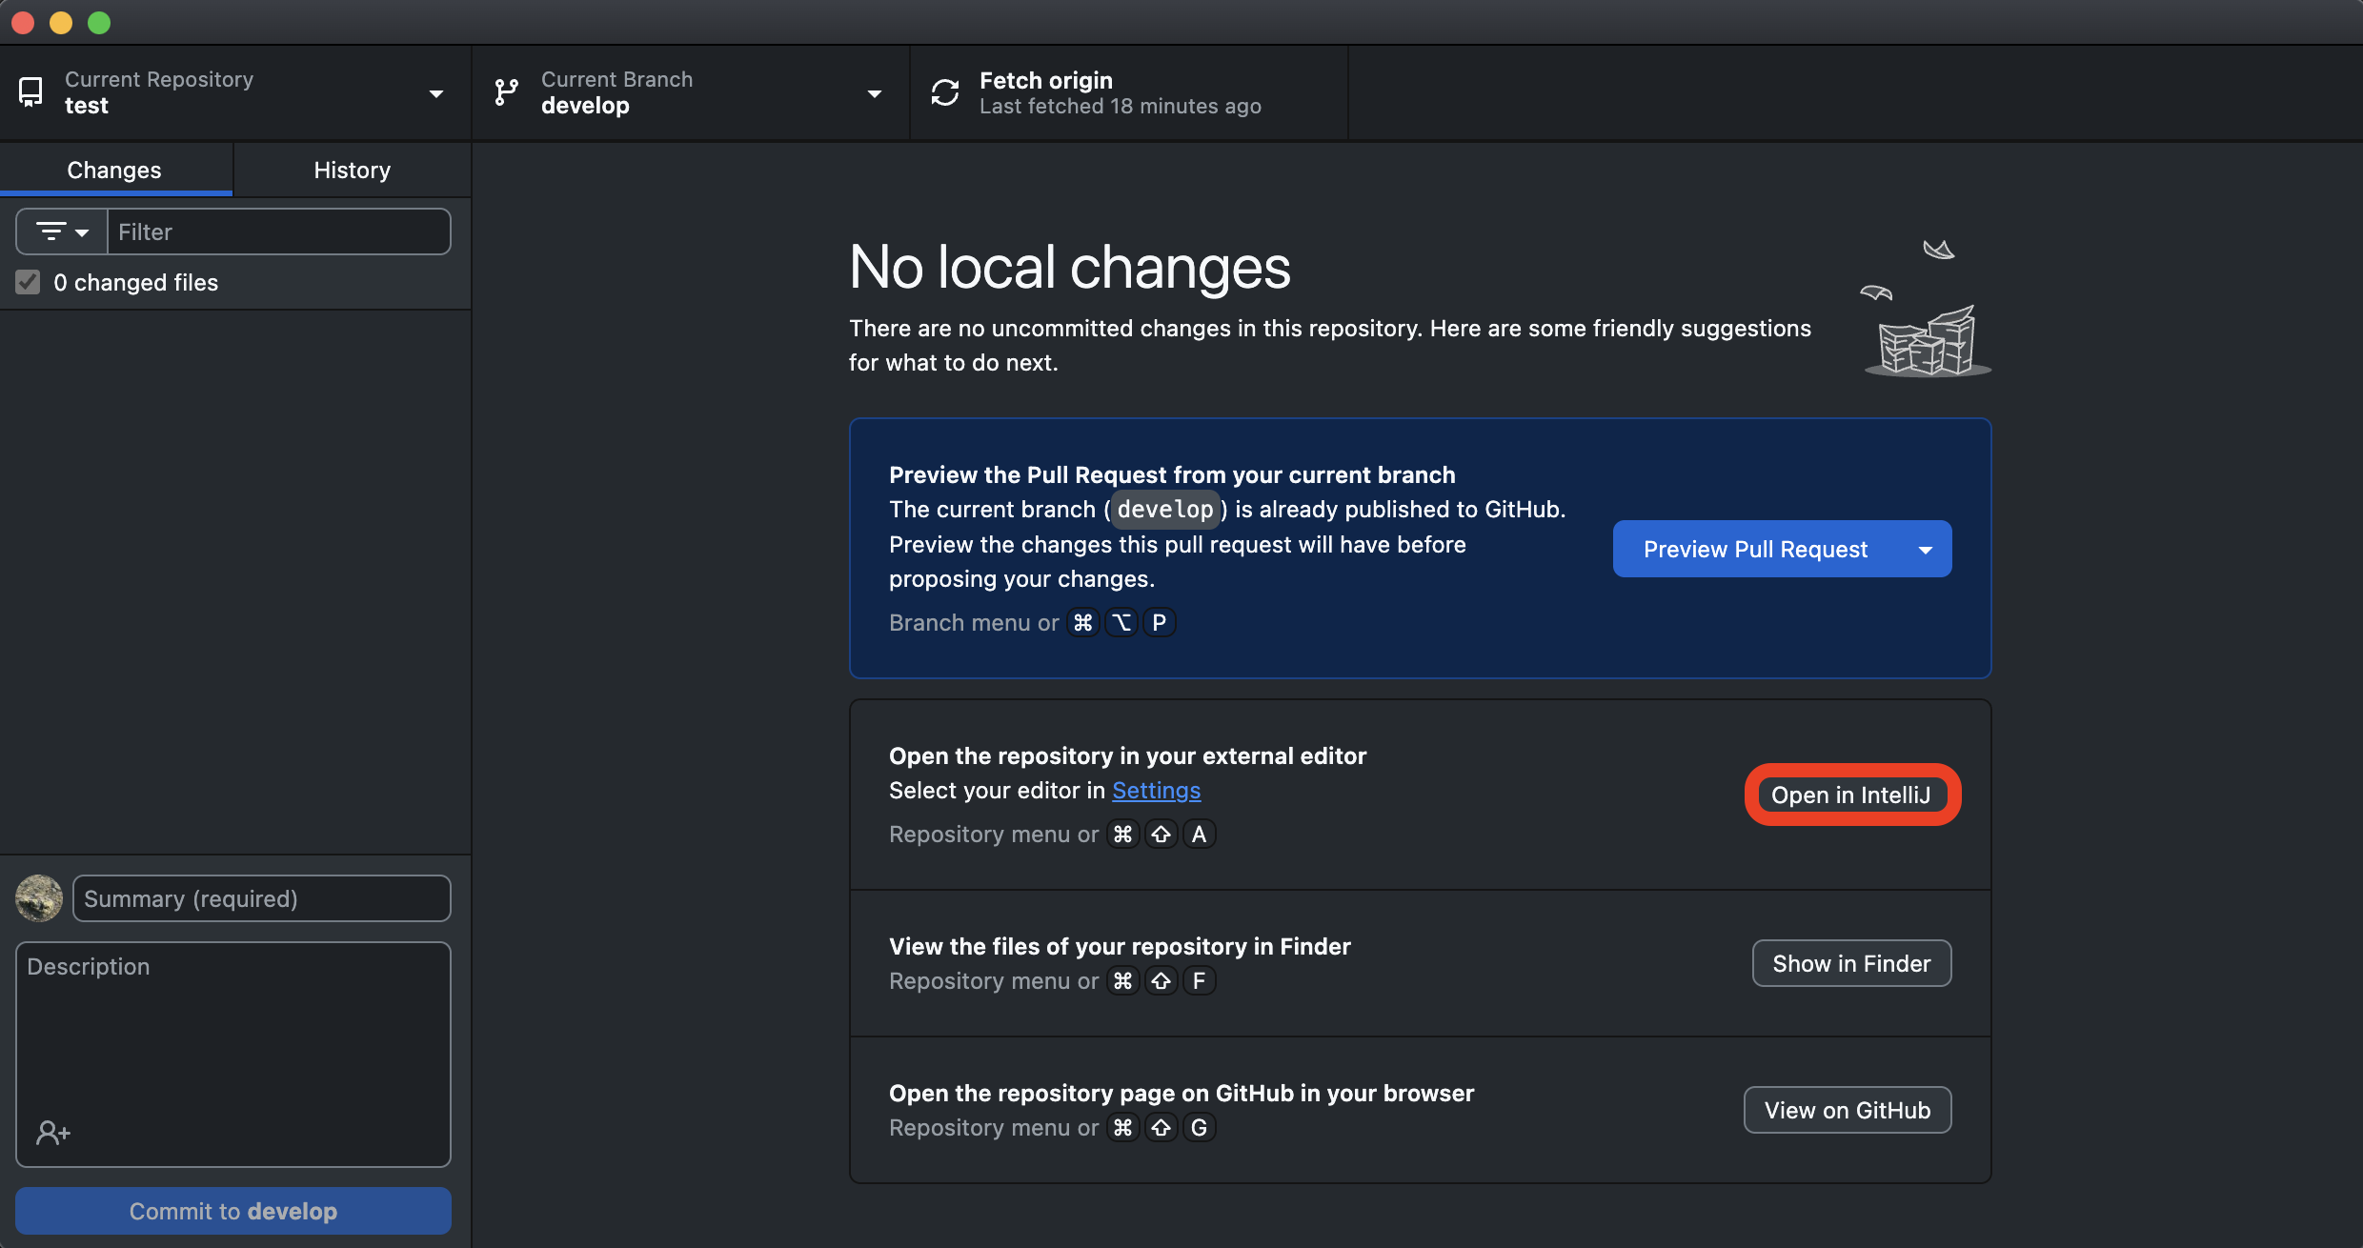Click the add co-authors icon
The width and height of the screenshot is (2363, 1248).
point(53,1133)
